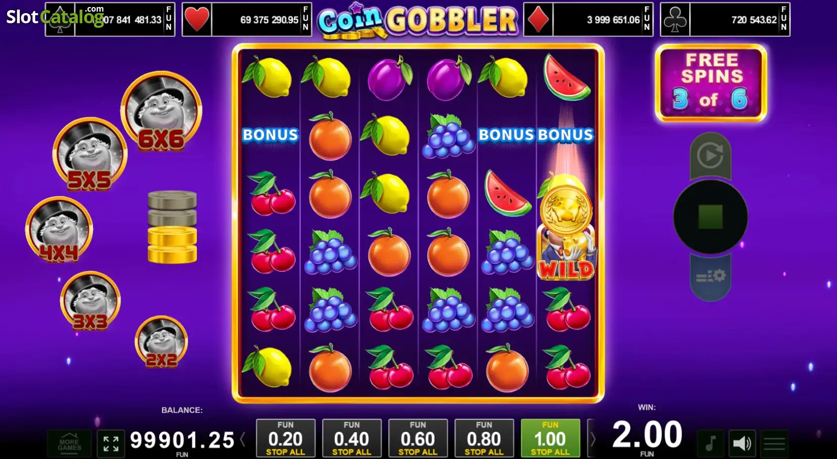Click the green 1.00 bet button
This screenshot has width=837, height=459.
(550, 438)
